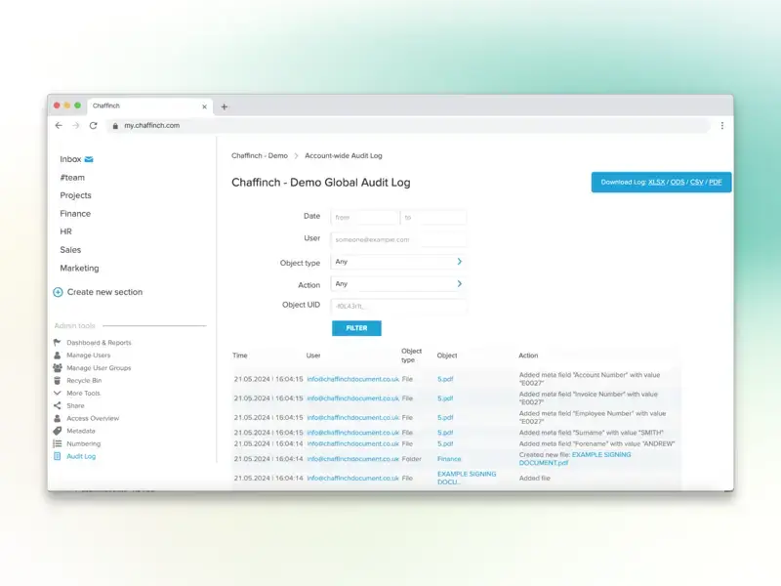Click the my.chaffinch.com address bar
This screenshot has width=781, height=586.
click(408, 126)
